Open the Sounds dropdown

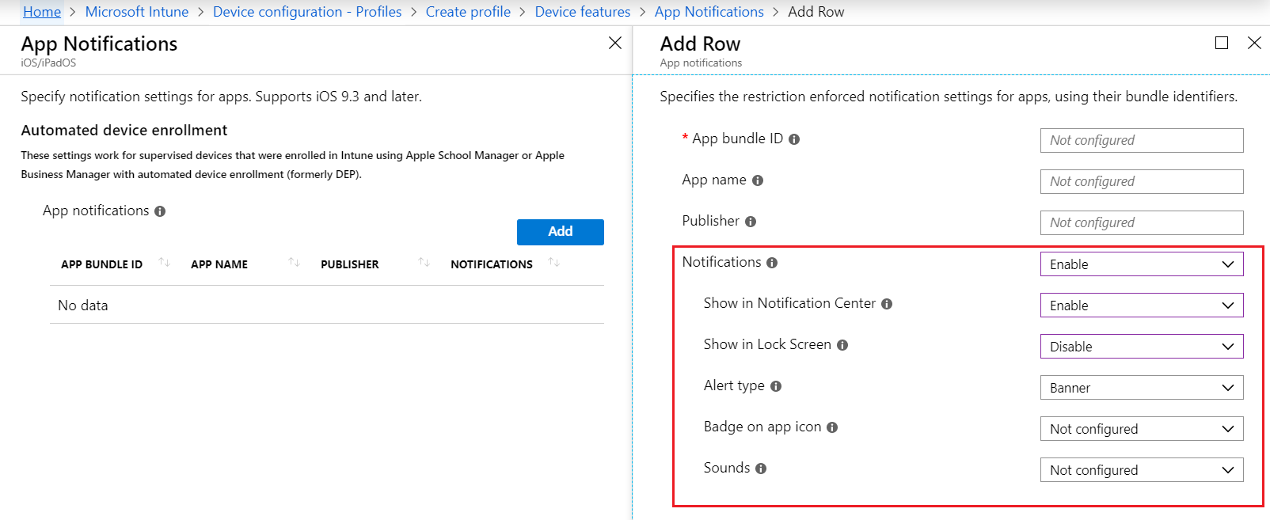1141,470
